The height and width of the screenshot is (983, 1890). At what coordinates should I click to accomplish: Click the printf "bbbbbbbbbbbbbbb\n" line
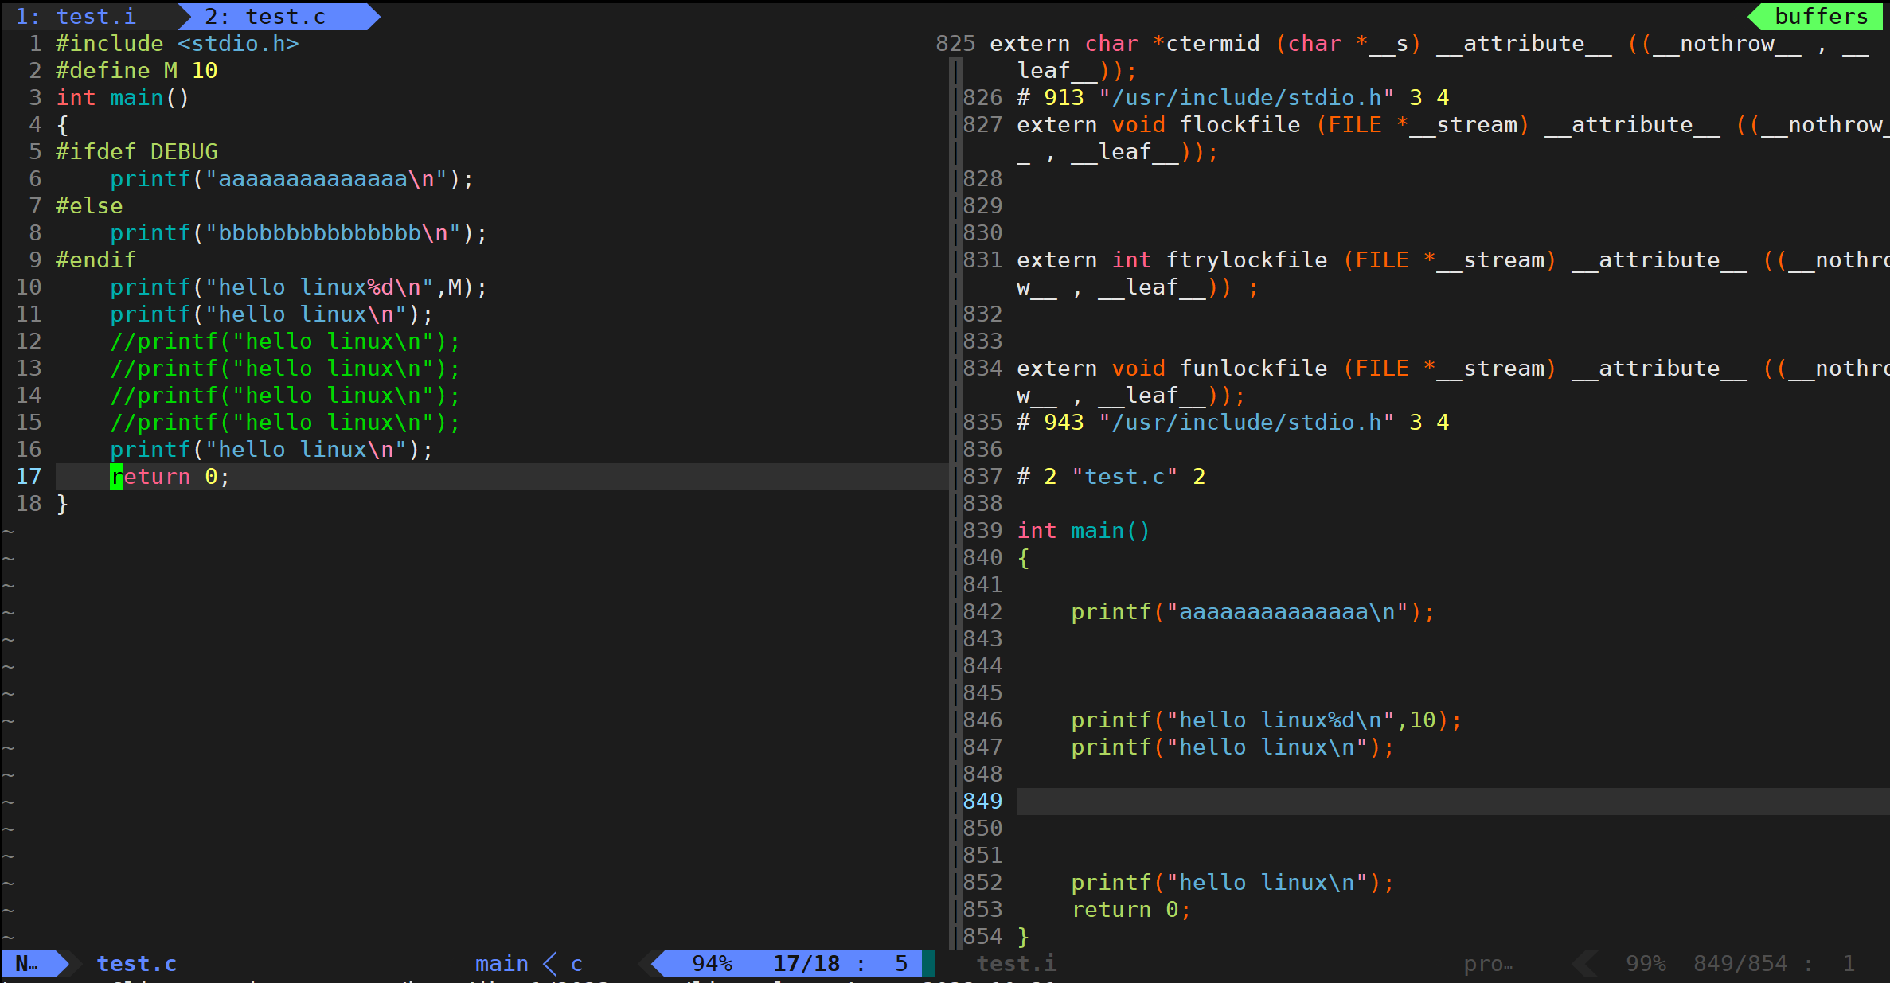[x=298, y=233]
